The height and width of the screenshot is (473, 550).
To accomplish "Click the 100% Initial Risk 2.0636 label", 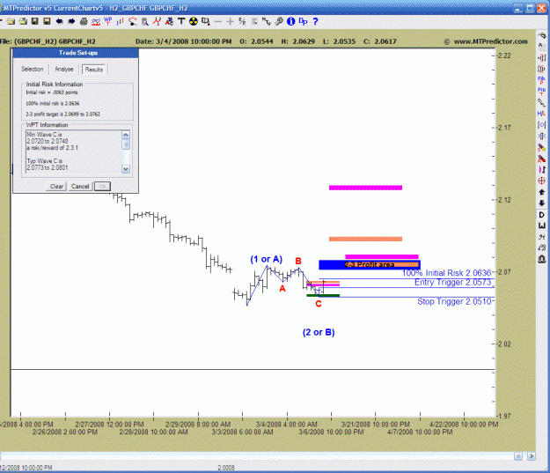I will pos(446,273).
